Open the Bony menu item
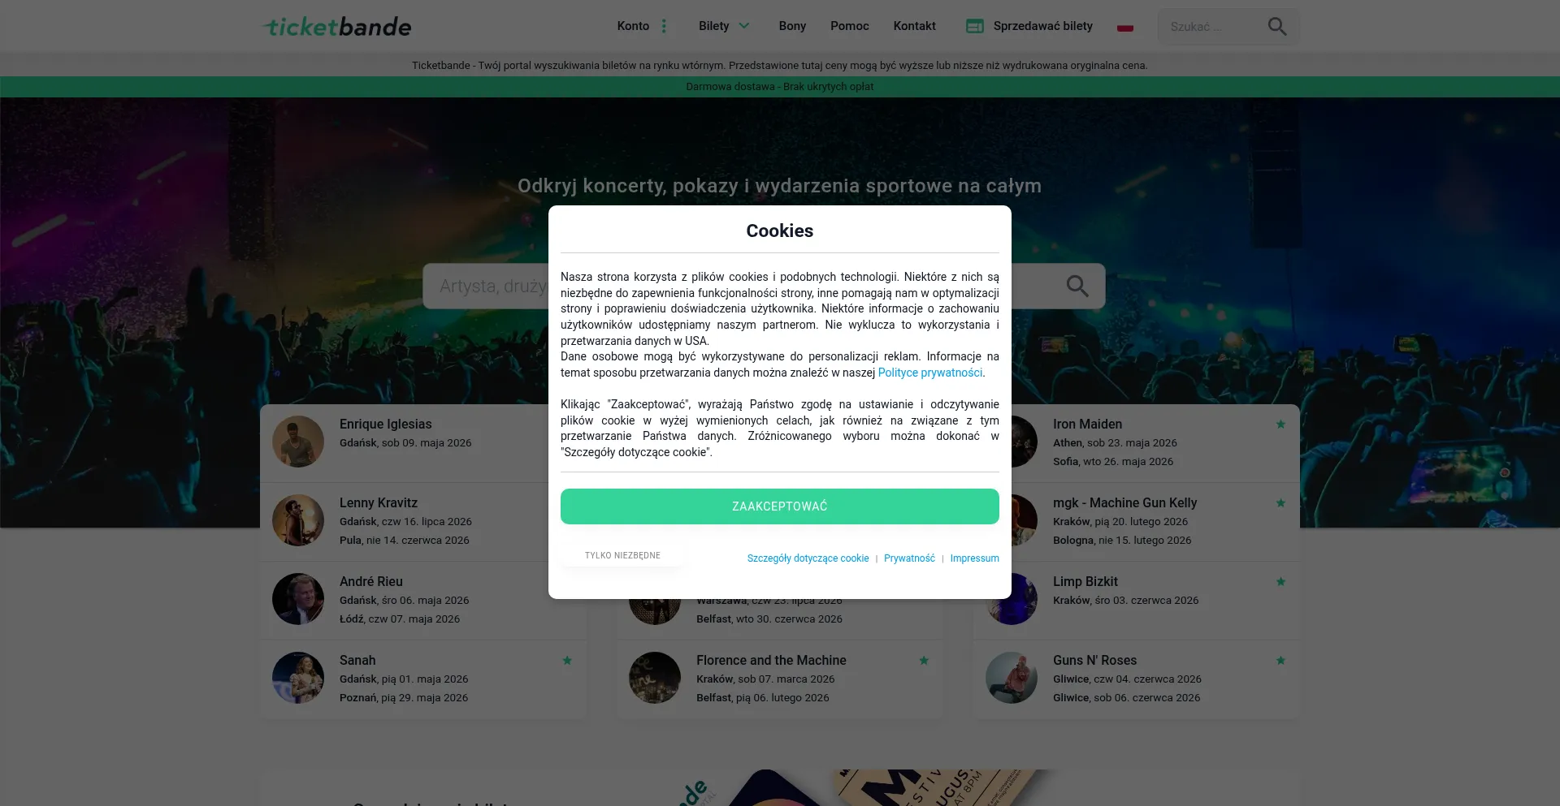Screen dimensions: 1560x806 (x=792, y=26)
